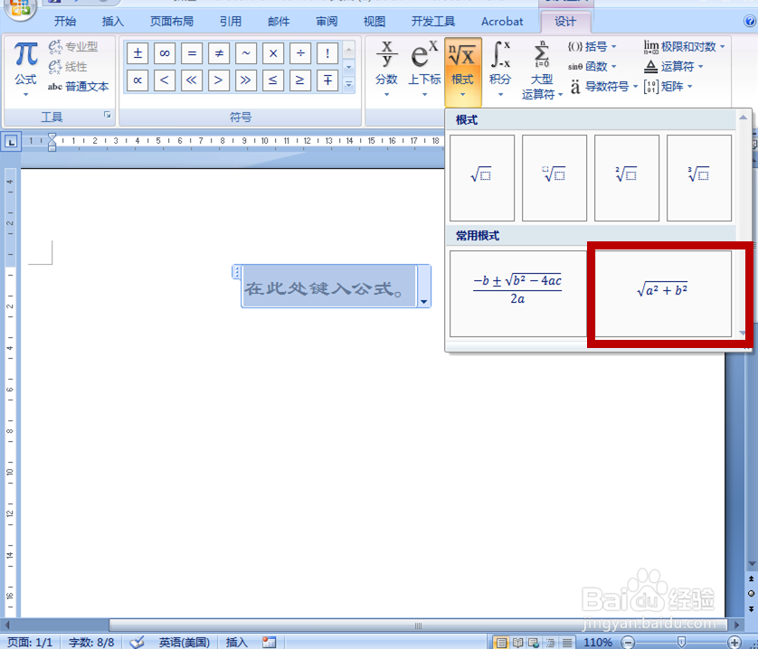Image resolution: width=758 pixels, height=649 pixels.
Task: Insert the plus-minus symbol
Action: pos(137,52)
